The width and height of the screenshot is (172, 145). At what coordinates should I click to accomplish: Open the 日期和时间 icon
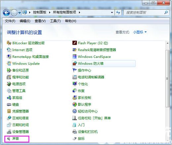click(9, 125)
